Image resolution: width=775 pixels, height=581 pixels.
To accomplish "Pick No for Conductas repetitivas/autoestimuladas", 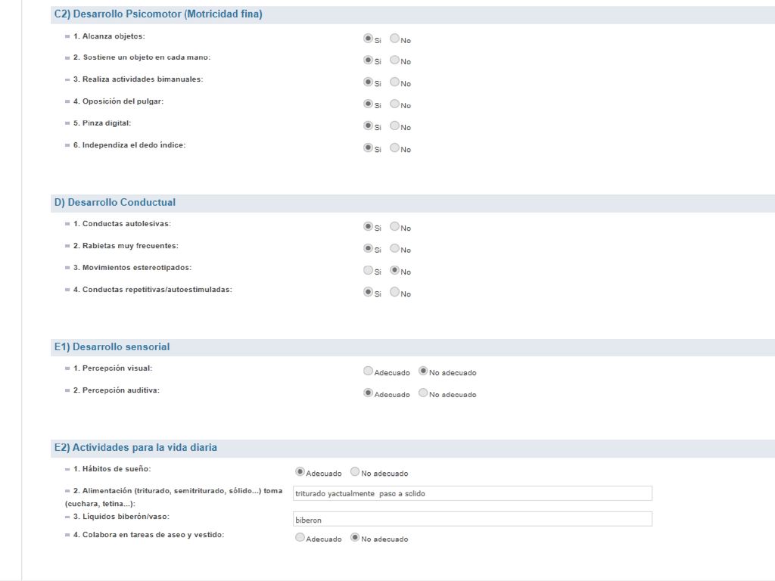I will coord(394,292).
